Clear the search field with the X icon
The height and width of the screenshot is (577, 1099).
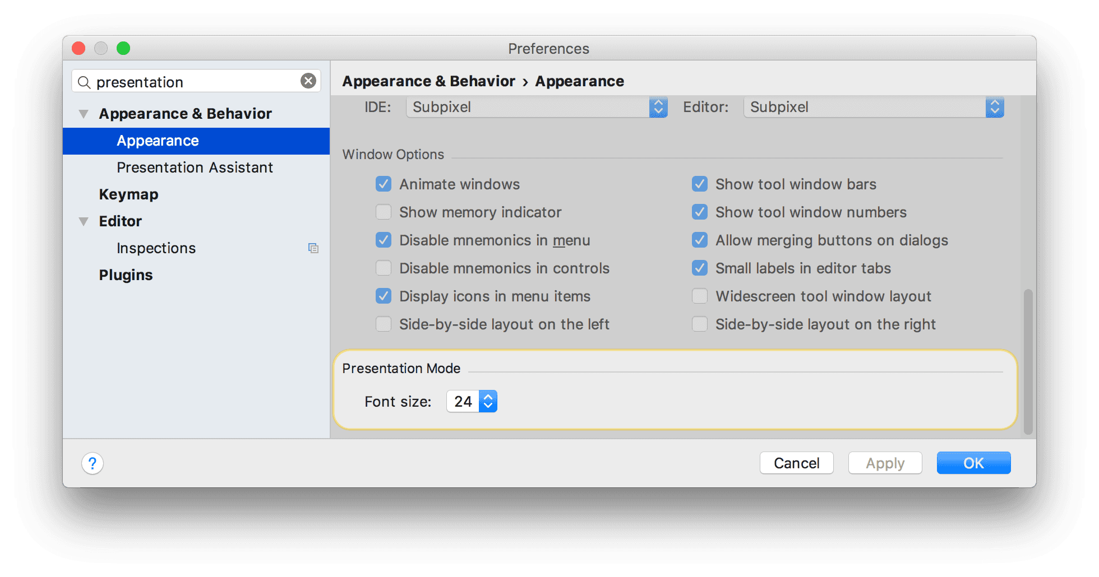point(308,81)
